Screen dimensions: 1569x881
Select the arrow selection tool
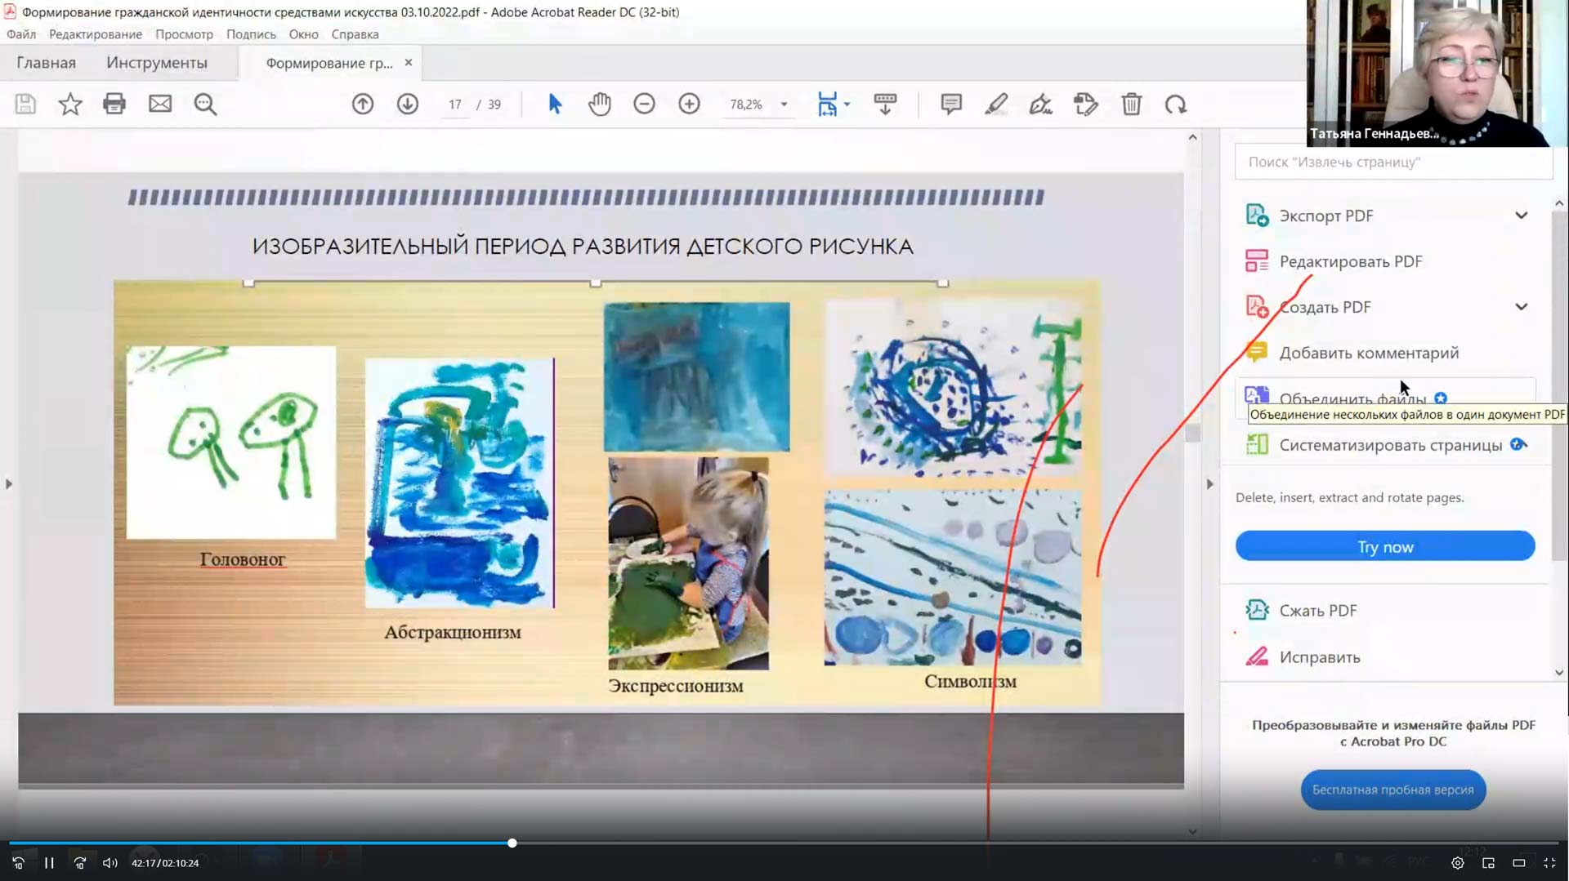(x=555, y=104)
